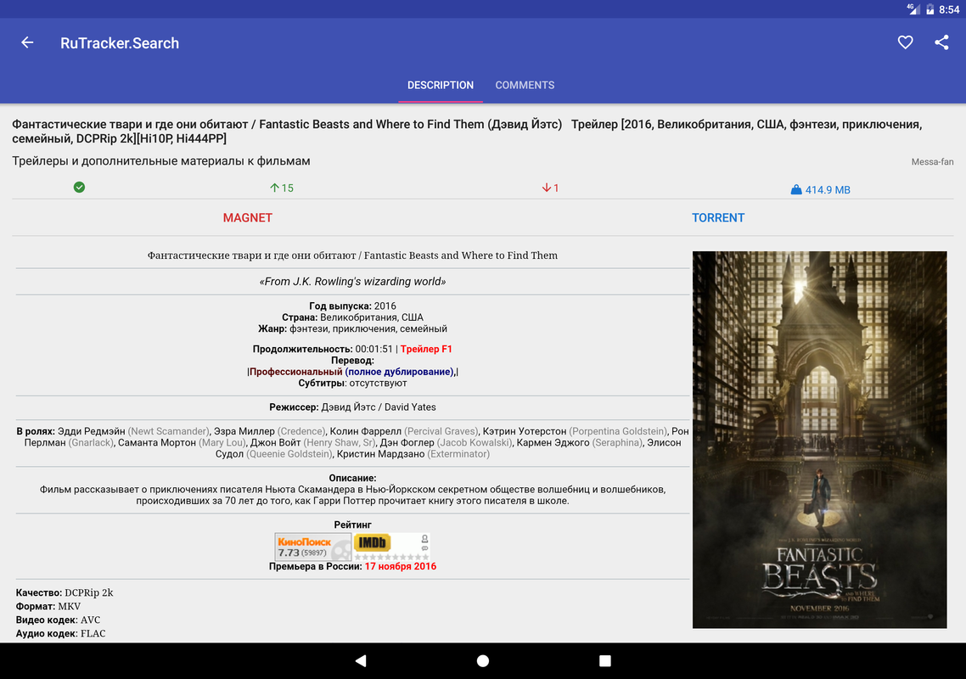
Task: Tap 'Формат: MKV' line
Action: click(x=48, y=606)
